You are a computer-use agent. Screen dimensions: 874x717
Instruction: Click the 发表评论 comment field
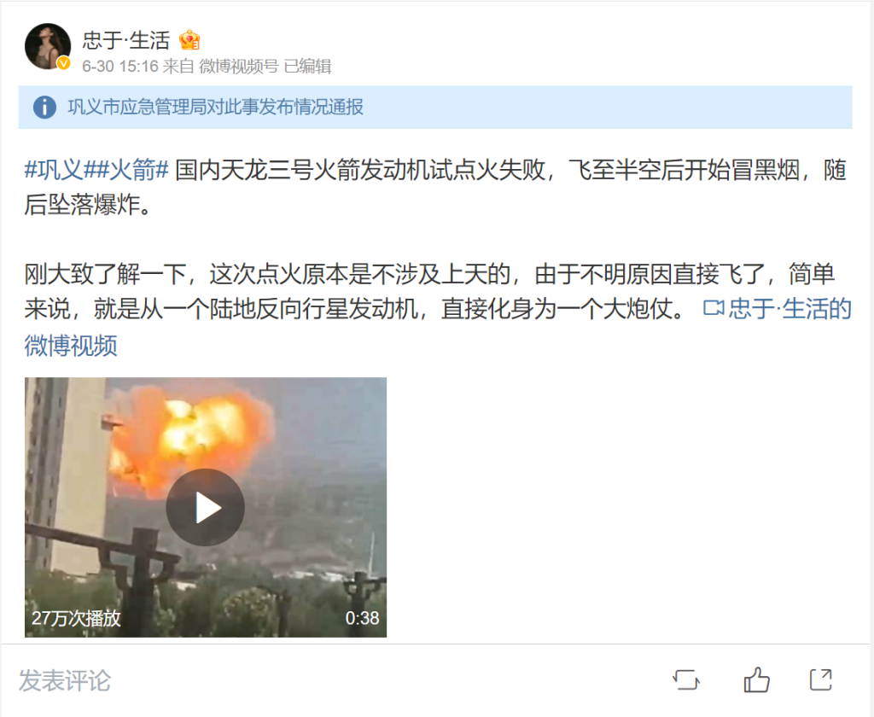click(x=65, y=681)
